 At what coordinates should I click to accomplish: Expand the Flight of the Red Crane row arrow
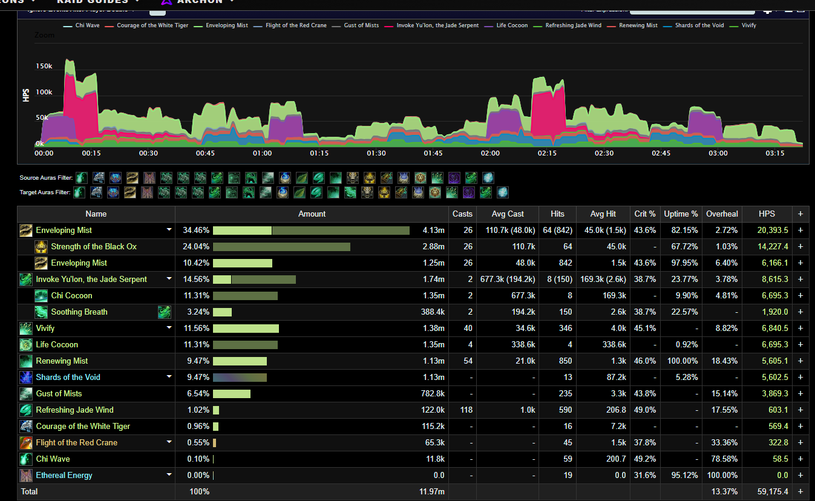pyautogui.click(x=169, y=443)
